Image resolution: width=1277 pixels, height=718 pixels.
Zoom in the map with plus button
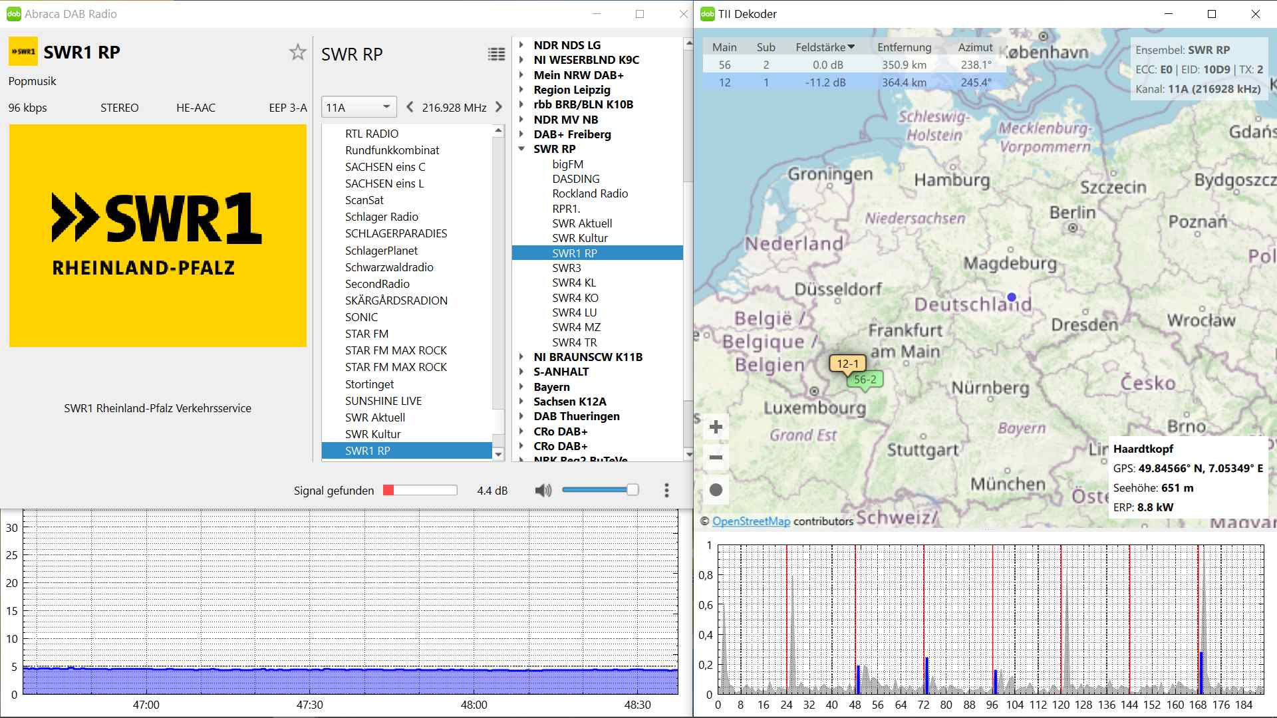[x=716, y=427]
